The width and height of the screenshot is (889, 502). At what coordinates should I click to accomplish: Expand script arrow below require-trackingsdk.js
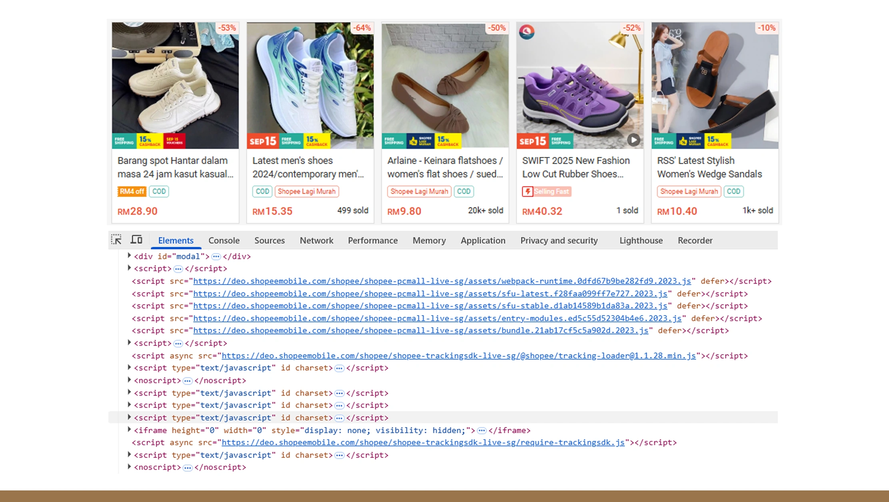pyautogui.click(x=129, y=454)
